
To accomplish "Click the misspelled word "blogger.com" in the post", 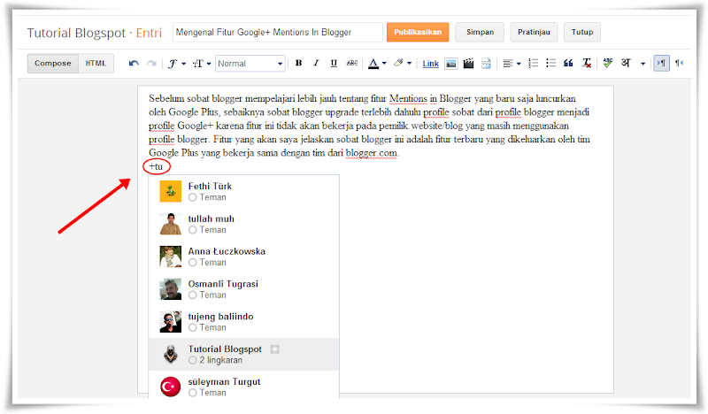I will [x=371, y=153].
